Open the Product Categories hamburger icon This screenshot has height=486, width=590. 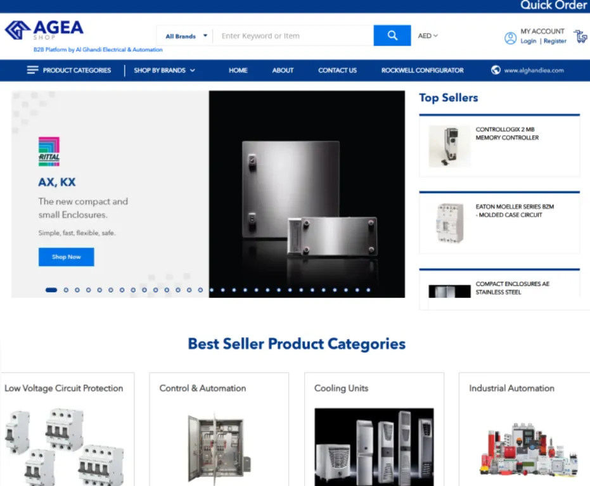pos(33,70)
